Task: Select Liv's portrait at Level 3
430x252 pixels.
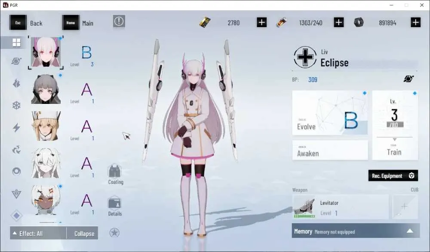Action: tap(46, 52)
